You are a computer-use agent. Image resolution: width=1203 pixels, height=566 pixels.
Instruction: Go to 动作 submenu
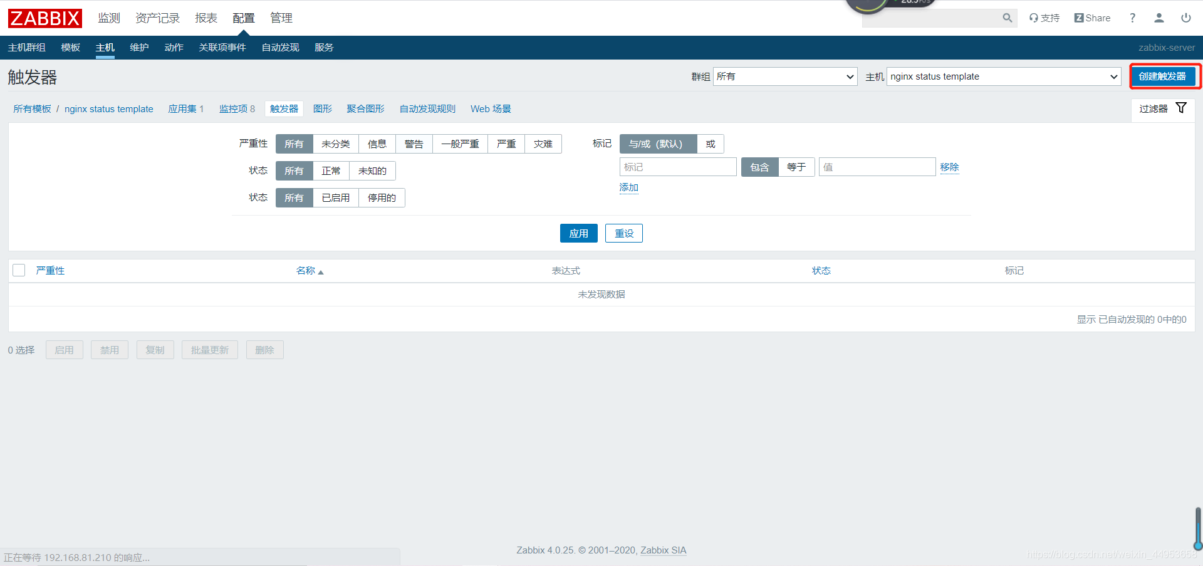coord(174,48)
